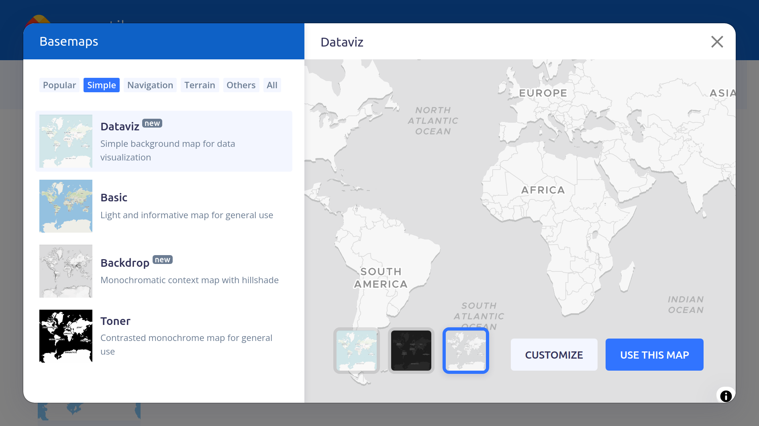The height and width of the screenshot is (426, 759).
Task: Close the Basemaps dialog with the X
Action: tap(717, 42)
